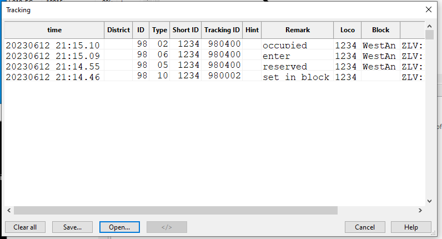Click the Cancel button
Viewport: 442px width, 239px height.
365,227
